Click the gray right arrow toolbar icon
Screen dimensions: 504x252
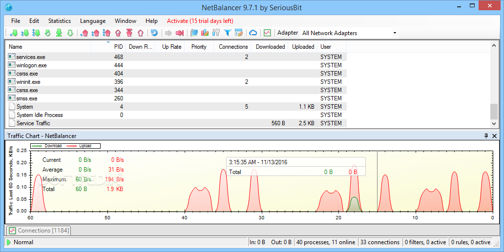[x=168, y=33]
